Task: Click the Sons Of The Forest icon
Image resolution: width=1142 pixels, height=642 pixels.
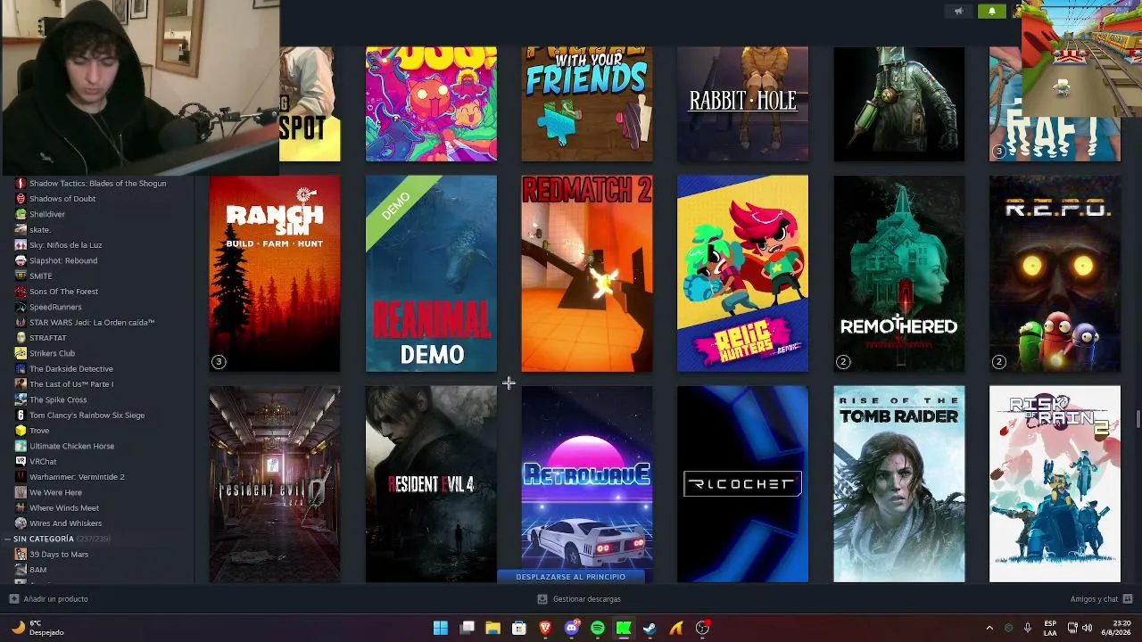Action: pos(21,292)
